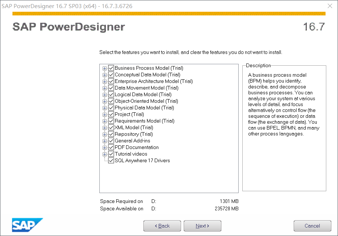Select XML Model (Trial) label
This screenshot has width=338, height=236.
click(x=134, y=127)
